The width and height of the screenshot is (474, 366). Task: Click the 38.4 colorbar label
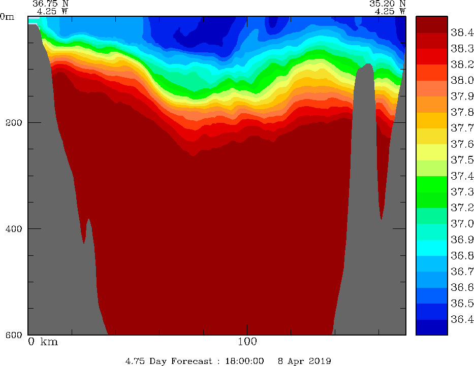462,33
